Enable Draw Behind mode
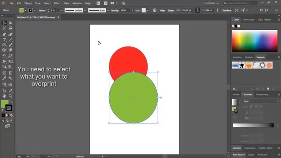This screenshot has width=281, height=158. point(7,121)
